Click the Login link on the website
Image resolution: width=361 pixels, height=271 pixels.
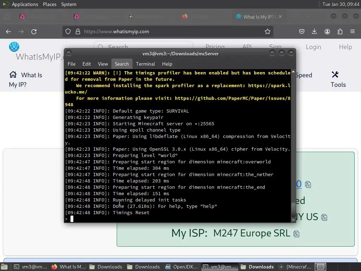pyautogui.click(x=313, y=47)
